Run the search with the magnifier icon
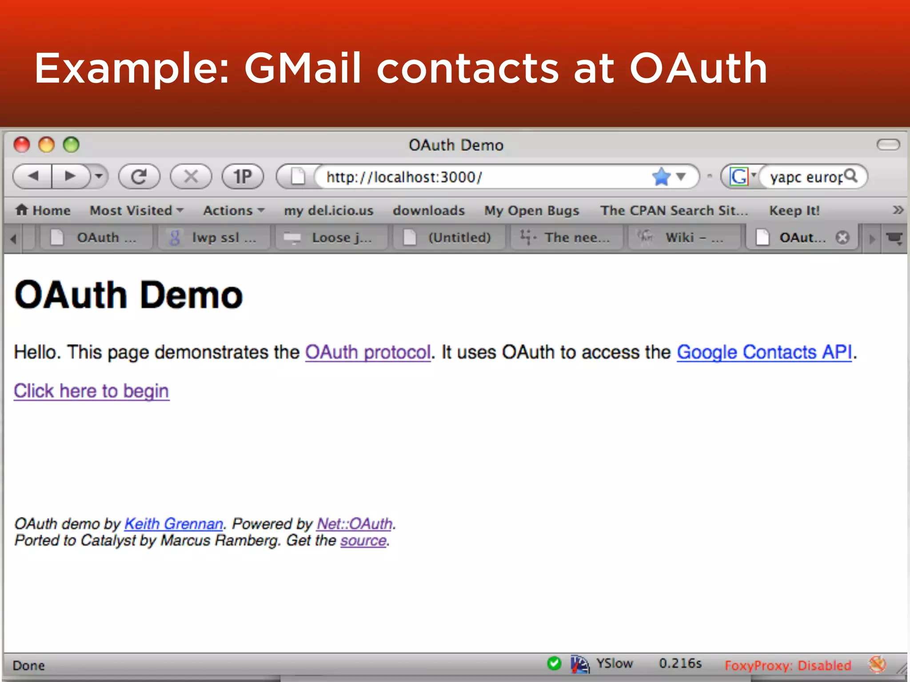 pyautogui.click(x=851, y=176)
